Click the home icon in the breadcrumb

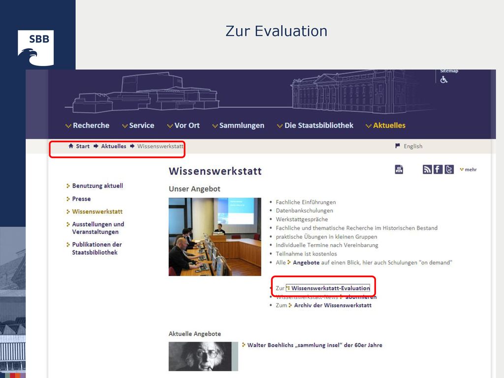(x=71, y=146)
